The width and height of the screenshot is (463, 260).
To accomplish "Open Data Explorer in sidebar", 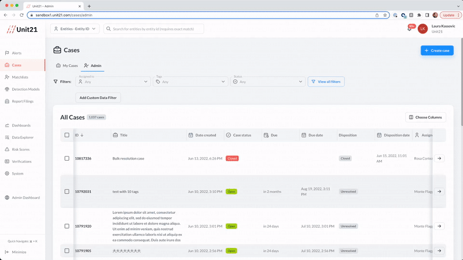I will pos(23,138).
